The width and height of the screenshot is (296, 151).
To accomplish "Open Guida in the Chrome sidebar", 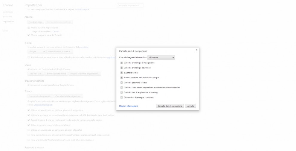I will tap(5, 31).
